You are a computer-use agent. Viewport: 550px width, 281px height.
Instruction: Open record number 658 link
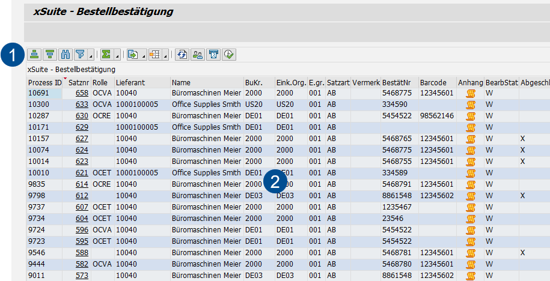82,93
